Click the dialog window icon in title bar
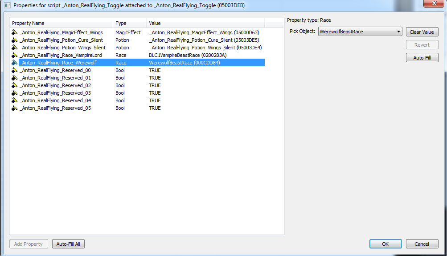Viewport: 447px width, 256px height. tap(8, 5)
